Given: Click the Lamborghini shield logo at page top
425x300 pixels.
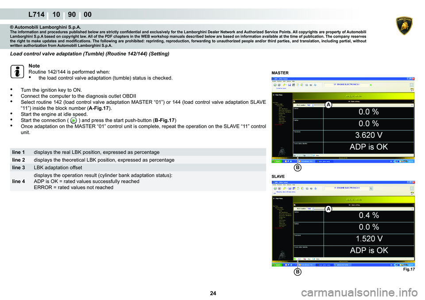Looking at the screenshot, I should coord(404,26).
